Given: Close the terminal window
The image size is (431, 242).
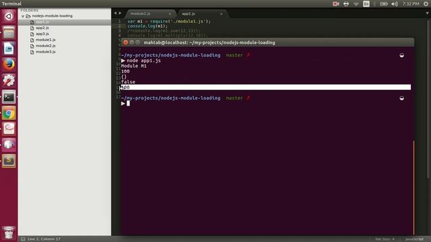Looking at the screenshot, I should click(126, 42).
